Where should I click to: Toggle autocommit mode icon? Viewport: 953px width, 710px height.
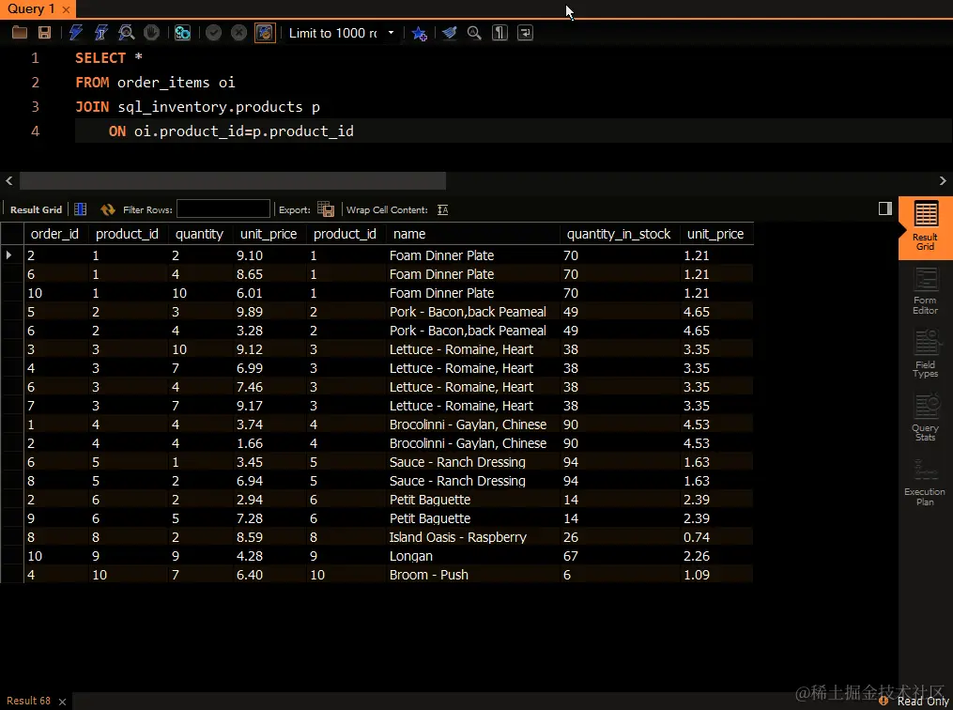[265, 33]
